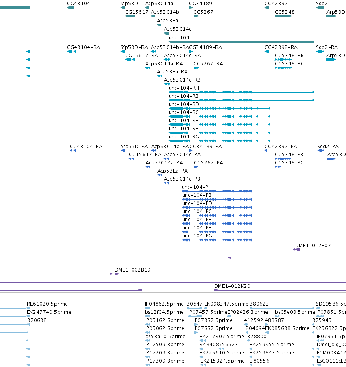Viewport: 346px width, 367px height.
Task: Click the Acp53Ea-RA transcript label
Action: (172, 71)
